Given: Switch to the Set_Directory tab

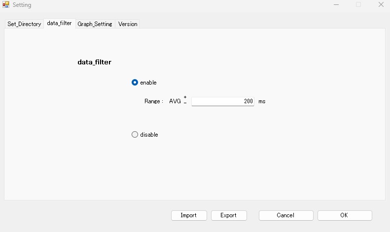Looking at the screenshot, I should tap(24, 24).
